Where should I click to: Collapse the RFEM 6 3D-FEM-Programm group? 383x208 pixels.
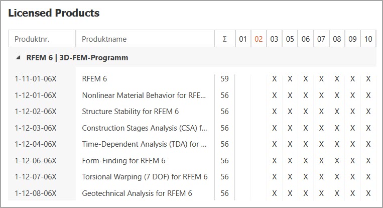click(x=19, y=58)
